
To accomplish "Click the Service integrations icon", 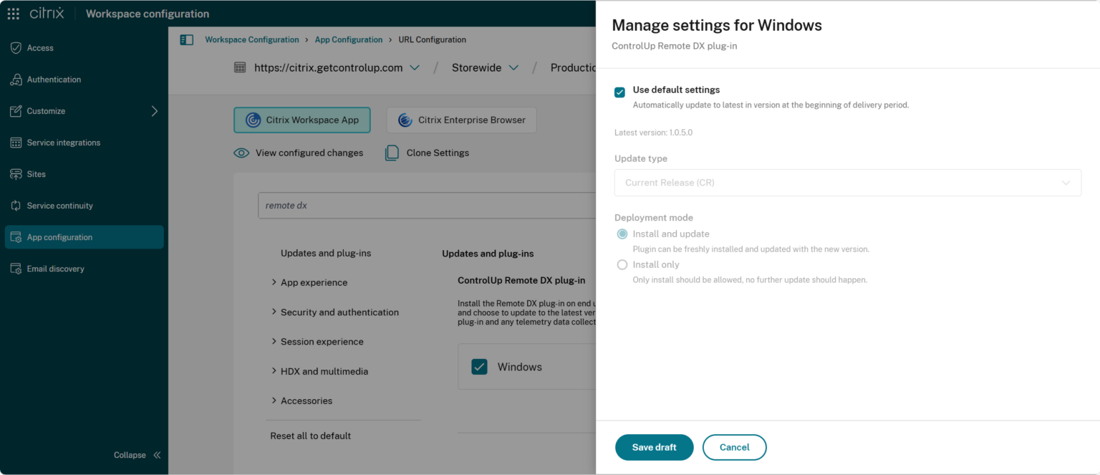I will tap(16, 143).
